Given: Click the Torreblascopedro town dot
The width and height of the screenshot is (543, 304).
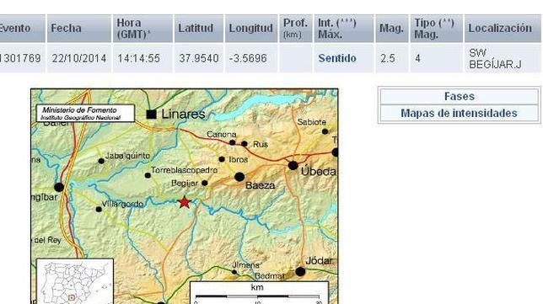Looking at the screenshot, I should coord(148,175).
